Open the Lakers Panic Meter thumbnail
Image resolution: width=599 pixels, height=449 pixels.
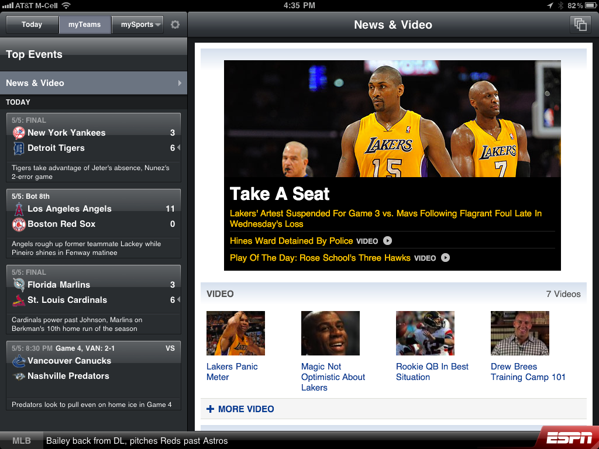coord(236,333)
